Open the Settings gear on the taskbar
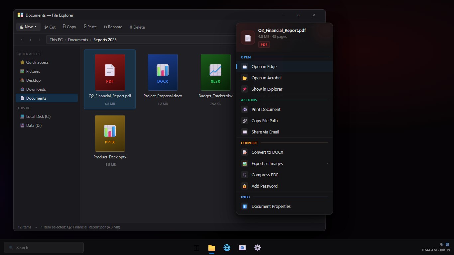This screenshot has width=454, height=255. (x=258, y=248)
